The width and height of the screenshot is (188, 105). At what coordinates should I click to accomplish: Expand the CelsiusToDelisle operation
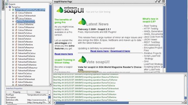(x=13, y=13)
